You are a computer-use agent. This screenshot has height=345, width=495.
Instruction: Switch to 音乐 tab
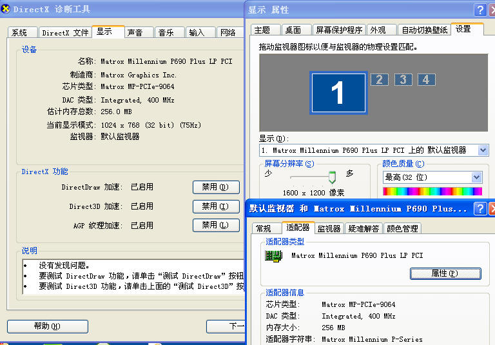(x=170, y=32)
